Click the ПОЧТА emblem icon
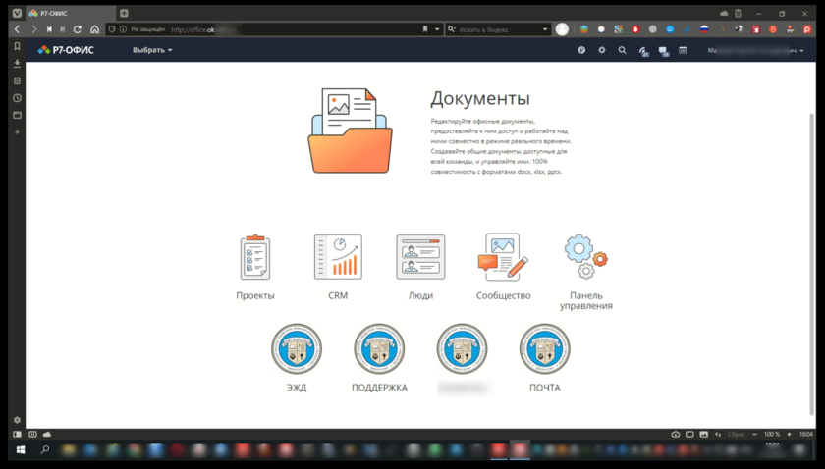825x469 pixels. [544, 349]
